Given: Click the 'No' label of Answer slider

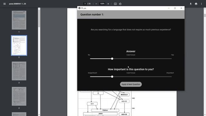Looking at the screenshot, I should click(89, 55).
